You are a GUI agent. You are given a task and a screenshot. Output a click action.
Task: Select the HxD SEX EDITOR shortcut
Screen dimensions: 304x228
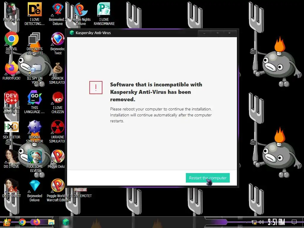coord(12,130)
